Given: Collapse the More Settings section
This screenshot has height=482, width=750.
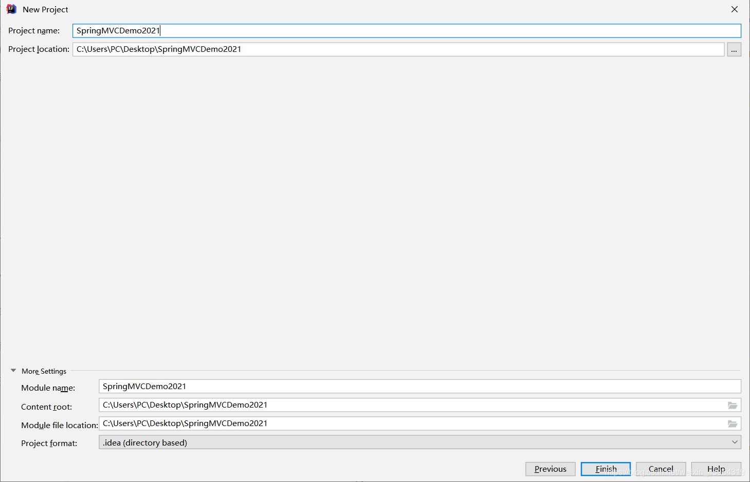Looking at the screenshot, I should coord(13,371).
